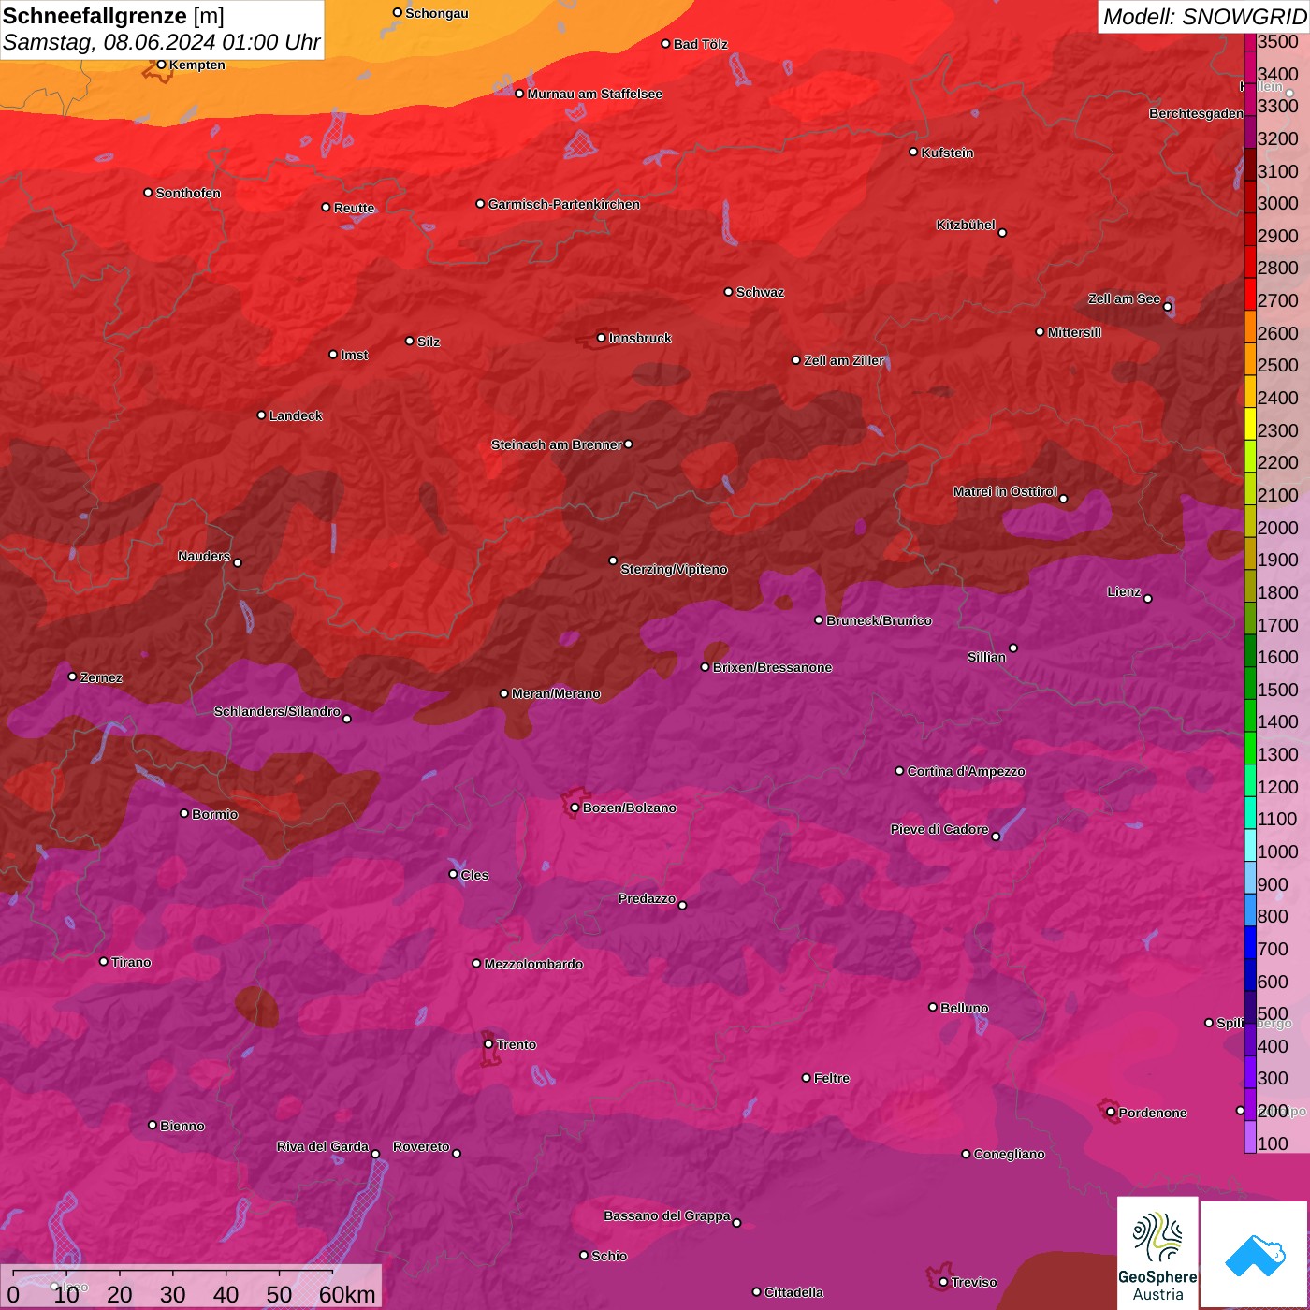
Task: Click the 60km scale bar label
Action: [x=347, y=1294]
